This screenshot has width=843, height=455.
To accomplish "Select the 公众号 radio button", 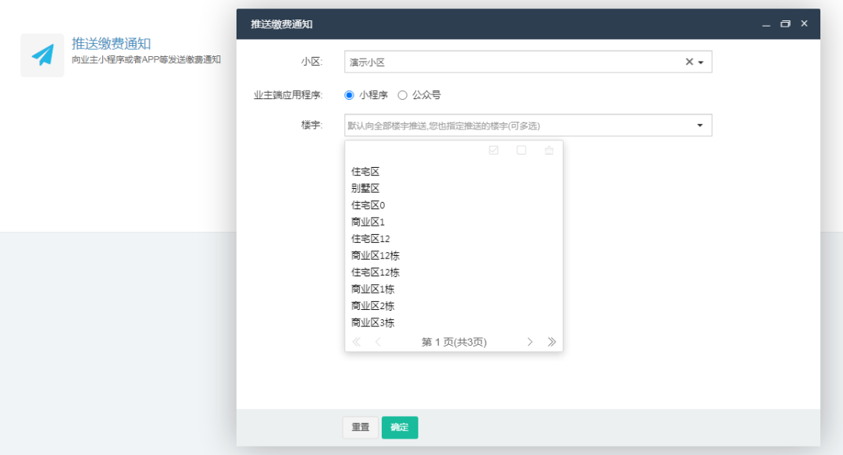I will [x=403, y=95].
